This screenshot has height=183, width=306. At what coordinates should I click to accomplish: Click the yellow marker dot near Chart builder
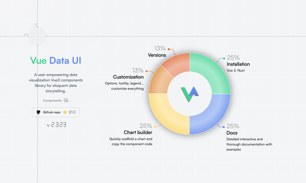click(x=155, y=126)
